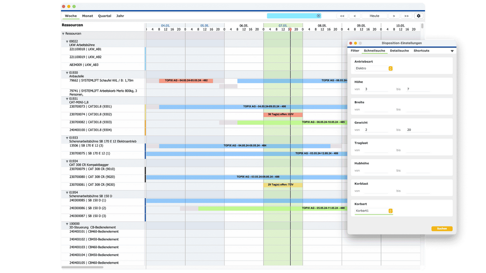The image size is (486, 273).
Task: Open the panel menu arrow beside Shortcuts
Action: [452, 51]
